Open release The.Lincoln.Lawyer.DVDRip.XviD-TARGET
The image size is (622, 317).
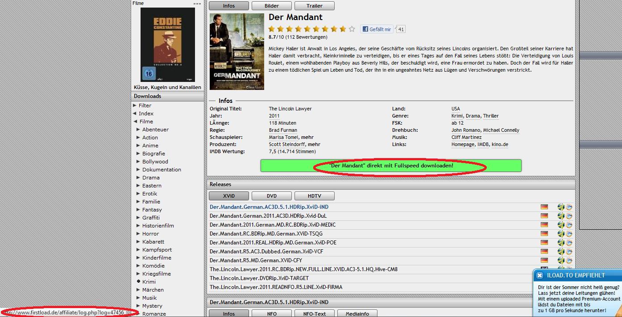click(x=259, y=278)
